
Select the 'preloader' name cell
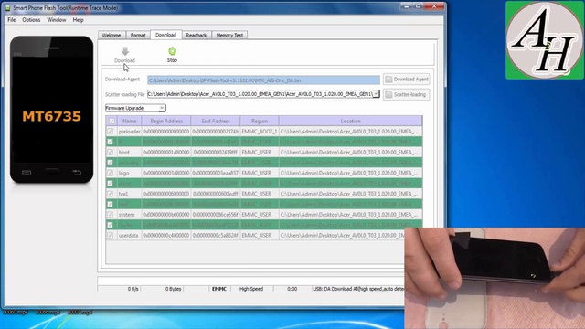tap(130, 132)
